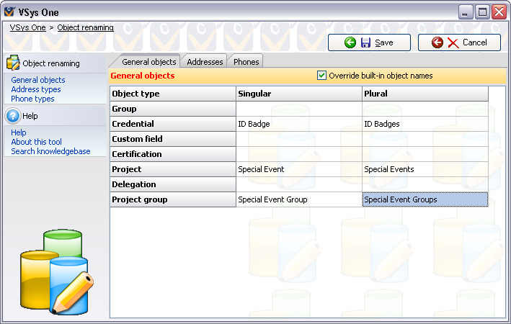The image size is (511, 324).
Task: Select the Plural cell for Group
Action: point(425,109)
